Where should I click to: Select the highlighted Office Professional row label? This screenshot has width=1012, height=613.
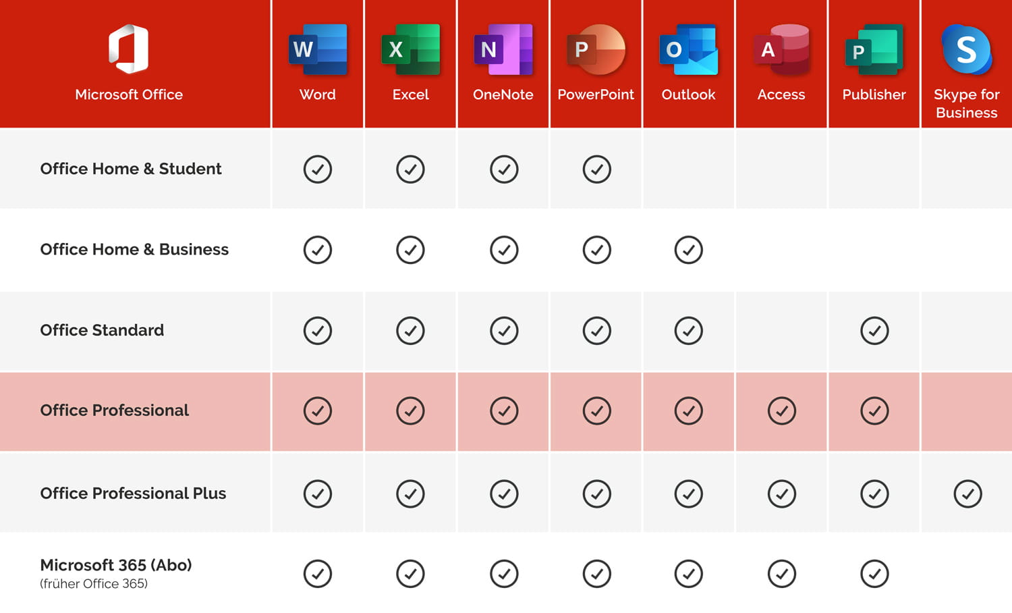click(115, 410)
